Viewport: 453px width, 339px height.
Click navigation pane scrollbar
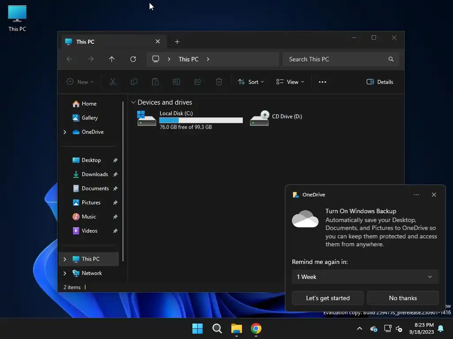[123, 181]
